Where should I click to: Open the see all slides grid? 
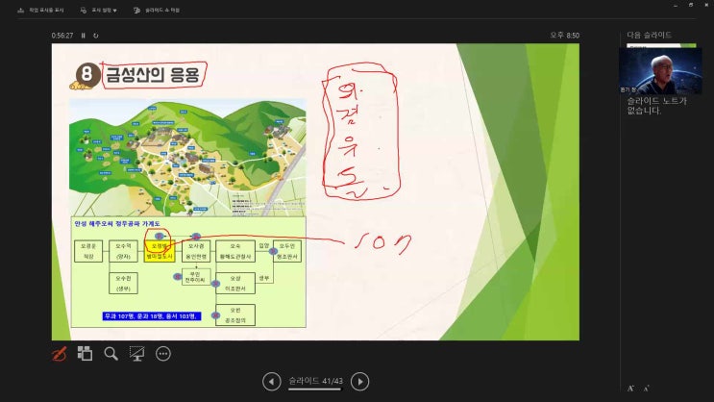pyautogui.click(x=85, y=353)
